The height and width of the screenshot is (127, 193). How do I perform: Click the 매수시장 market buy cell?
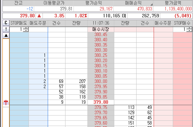click(101, 29)
